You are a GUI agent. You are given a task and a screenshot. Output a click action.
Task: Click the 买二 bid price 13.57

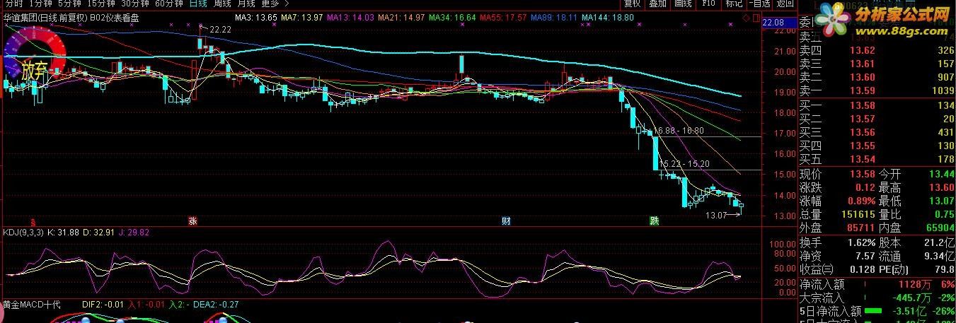(863, 119)
